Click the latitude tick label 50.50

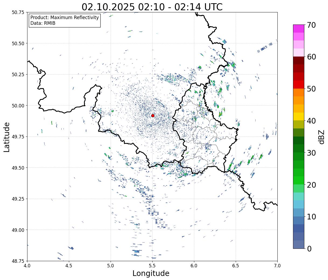click(18, 43)
